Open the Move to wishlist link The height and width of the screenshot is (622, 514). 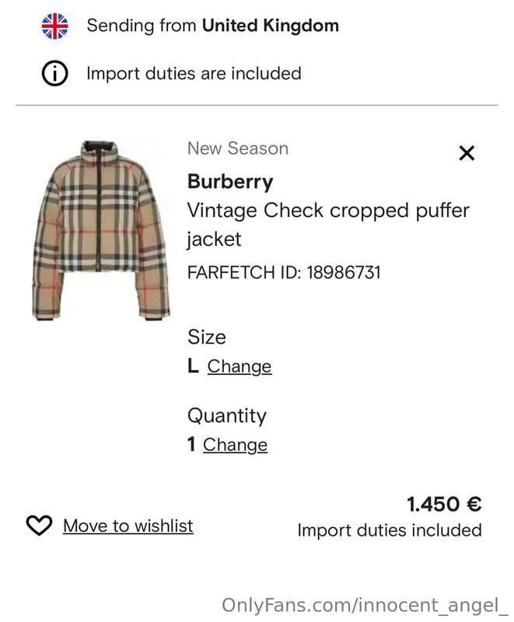[x=128, y=526]
